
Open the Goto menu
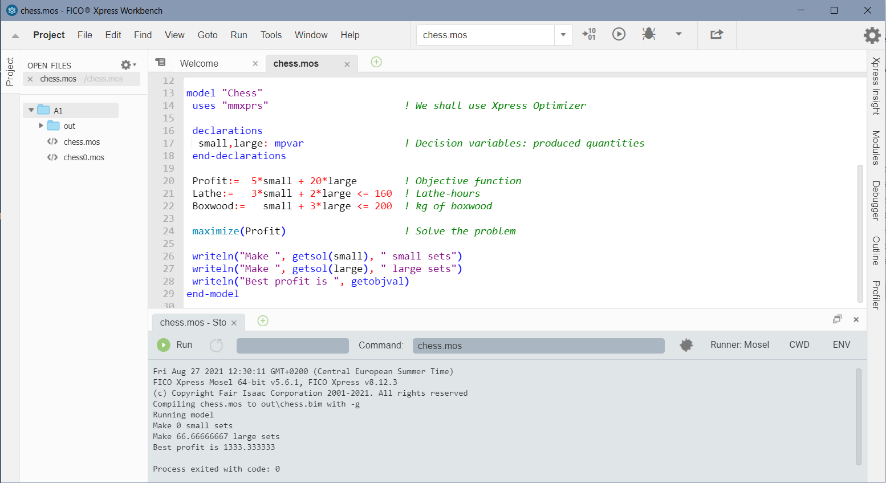coord(208,35)
